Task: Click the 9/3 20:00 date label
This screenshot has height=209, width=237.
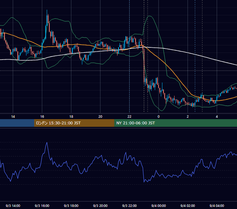Action: tap(100, 206)
